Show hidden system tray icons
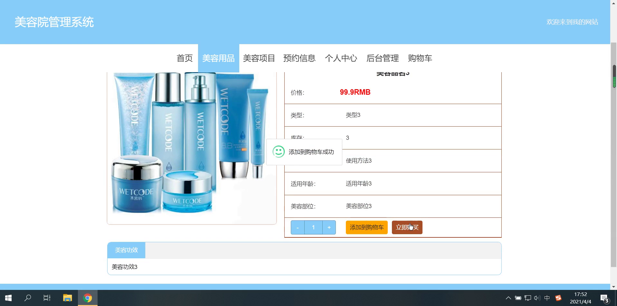This screenshot has height=306, width=617. (508, 298)
